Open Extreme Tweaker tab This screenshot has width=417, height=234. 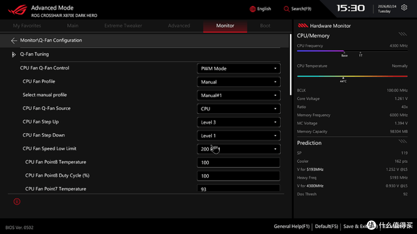pyautogui.click(x=123, y=26)
